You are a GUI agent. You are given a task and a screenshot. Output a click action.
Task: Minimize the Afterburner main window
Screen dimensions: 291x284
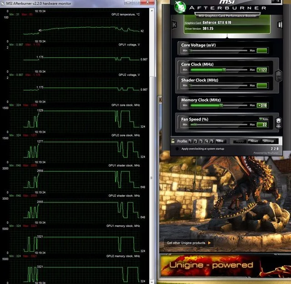pos(273,1)
